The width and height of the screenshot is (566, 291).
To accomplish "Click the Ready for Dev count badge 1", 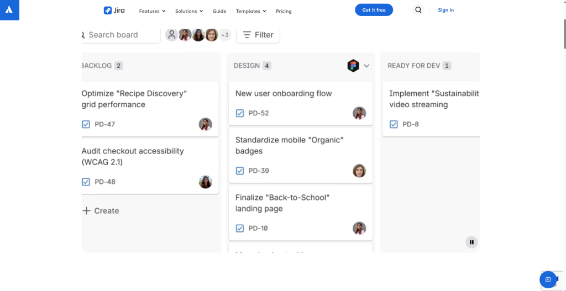I will (x=447, y=66).
